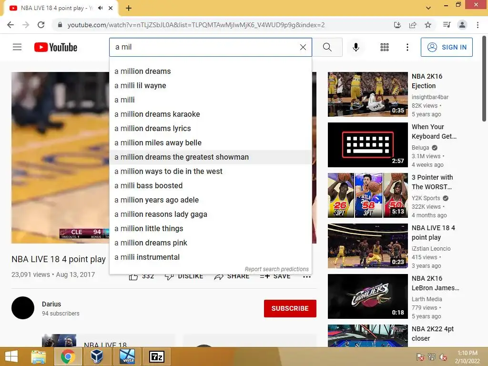Open 7-Zip taskbar icon
This screenshot has width=488, height=366.
coord(156,356)
